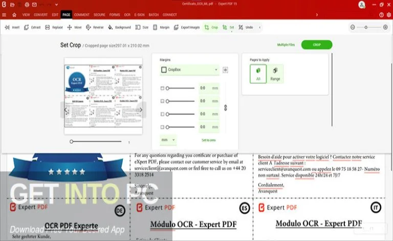
Task: Open the EDIT tab
Action: click(x=55, y=15)
